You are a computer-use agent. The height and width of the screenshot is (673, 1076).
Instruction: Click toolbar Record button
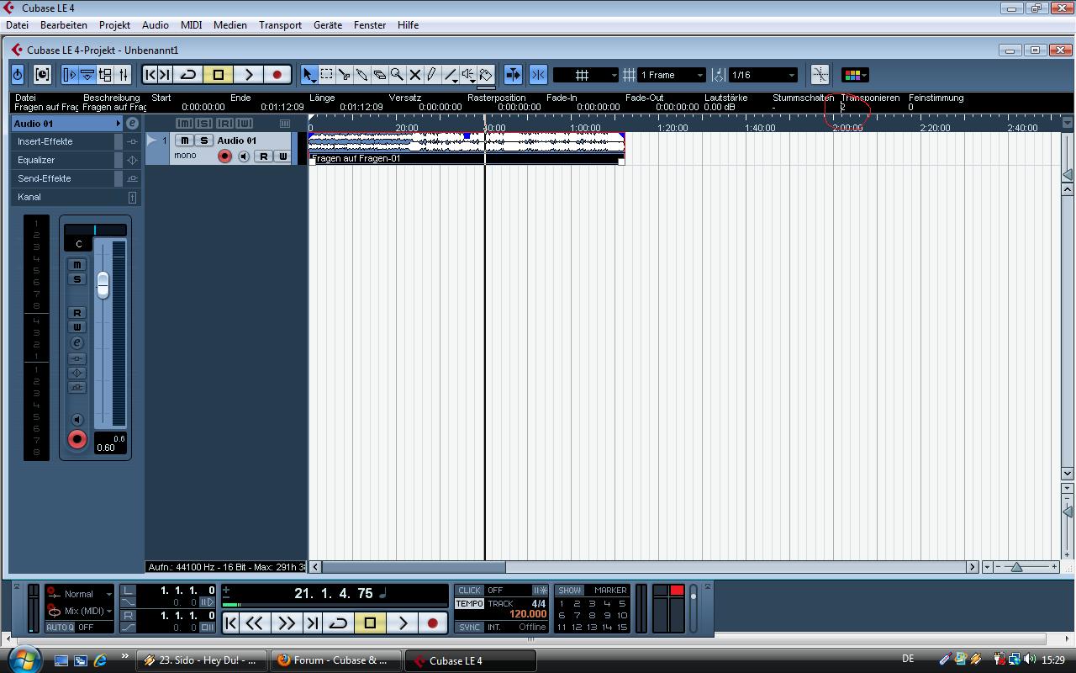click(277, 75)
